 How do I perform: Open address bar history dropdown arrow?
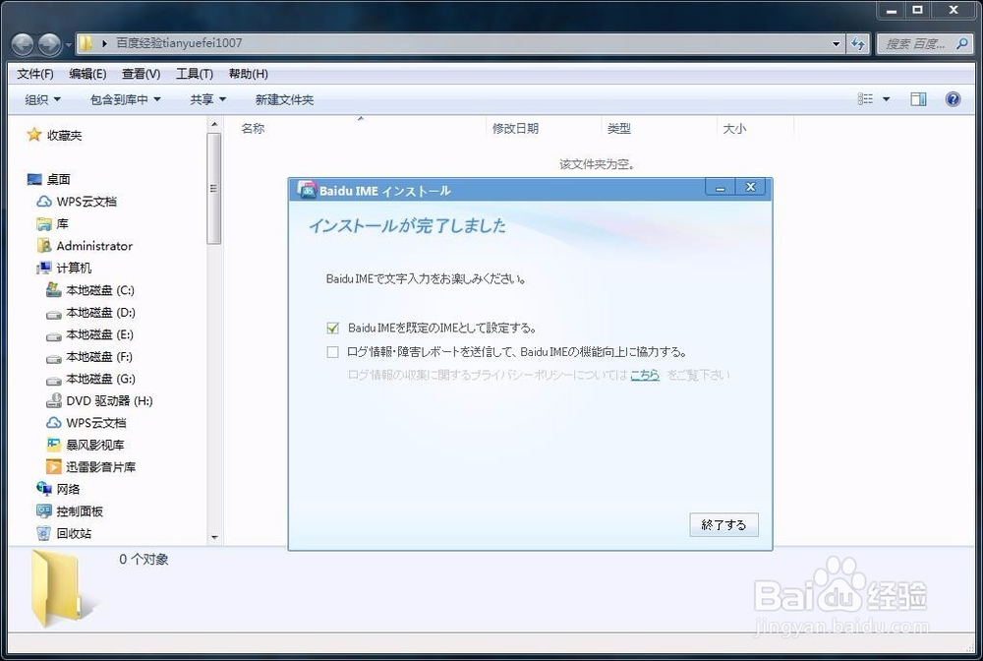coord(836,43)
